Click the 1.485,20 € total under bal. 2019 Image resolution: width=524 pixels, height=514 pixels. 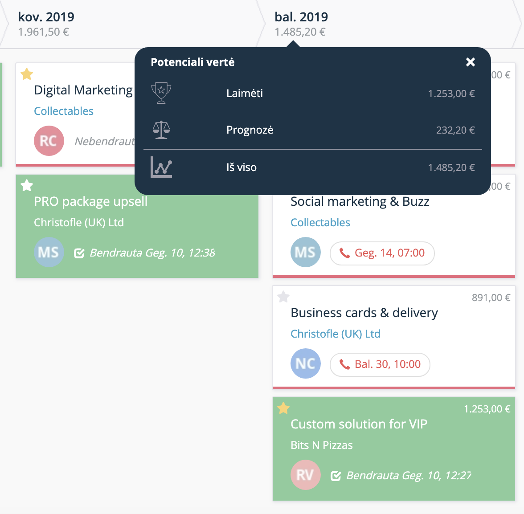click(x=300, y=32)
